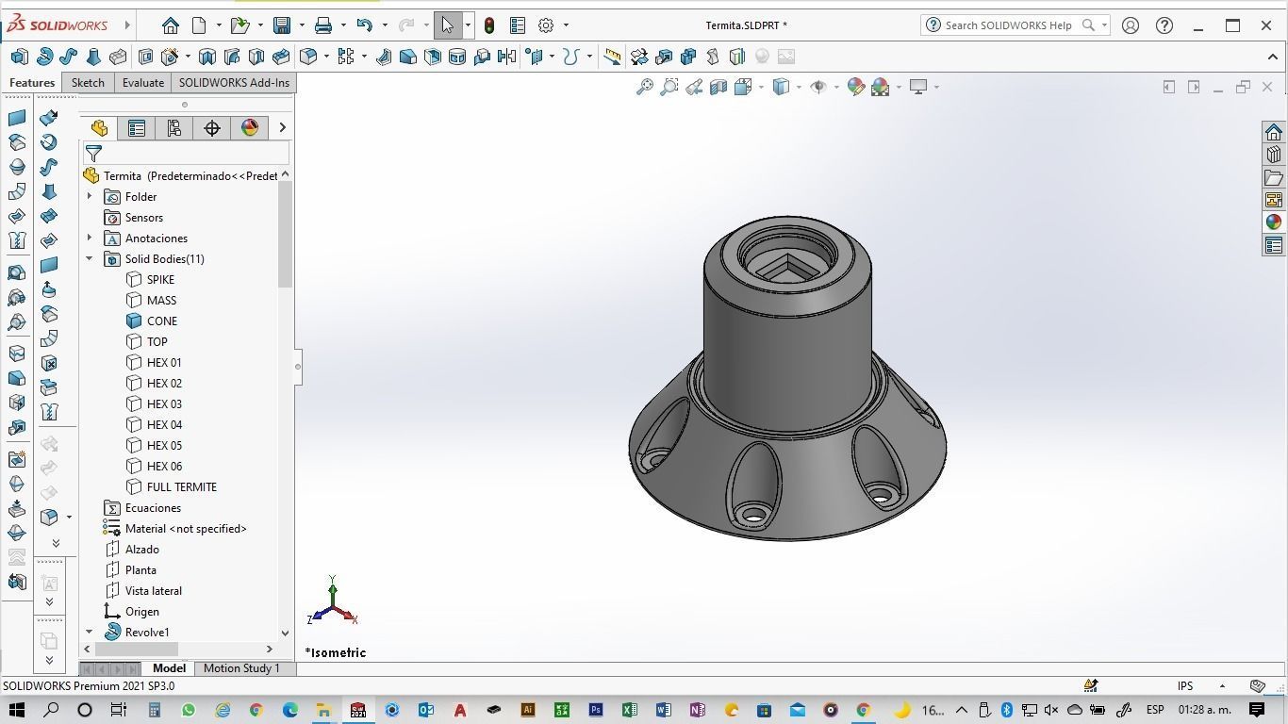Open the PropertyManager tab

pos(137,128)
